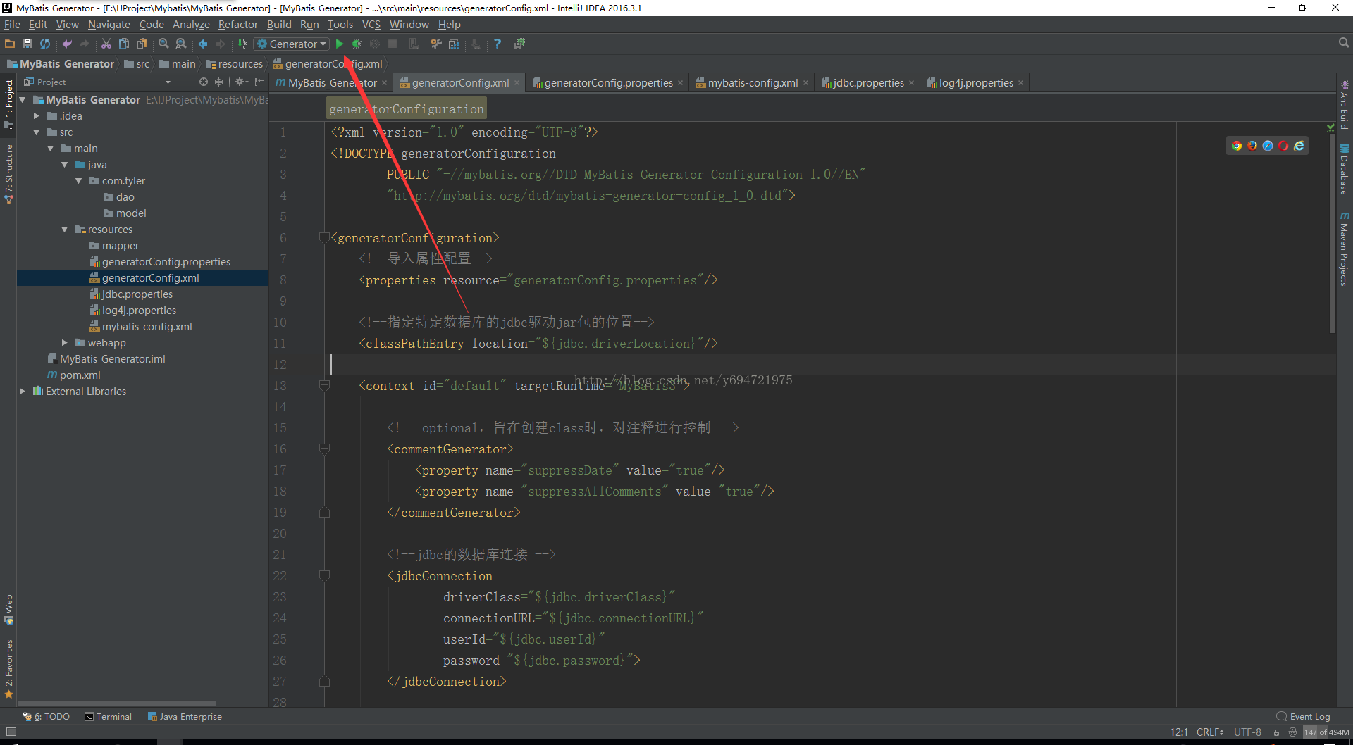Run the Generator configuration with green play icon
This screenshot has height=745, width=1353.
point(339,44)
